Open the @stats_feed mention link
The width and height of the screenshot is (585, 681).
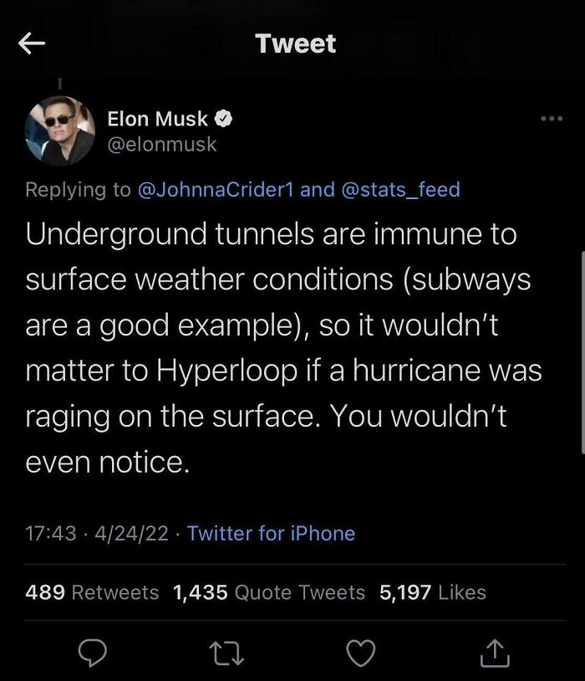coord(401,189)
